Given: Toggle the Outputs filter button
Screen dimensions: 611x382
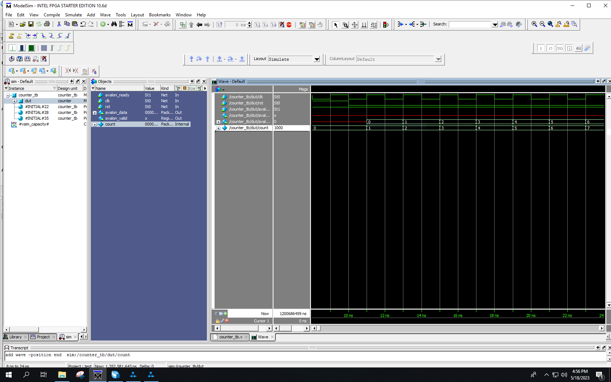Looking at the screenshot, I should pyautogui.click(x=550, y=48).
